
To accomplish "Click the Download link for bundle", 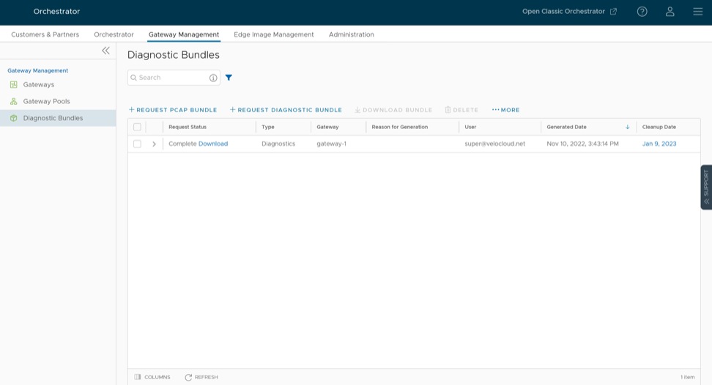I will 213,144.
